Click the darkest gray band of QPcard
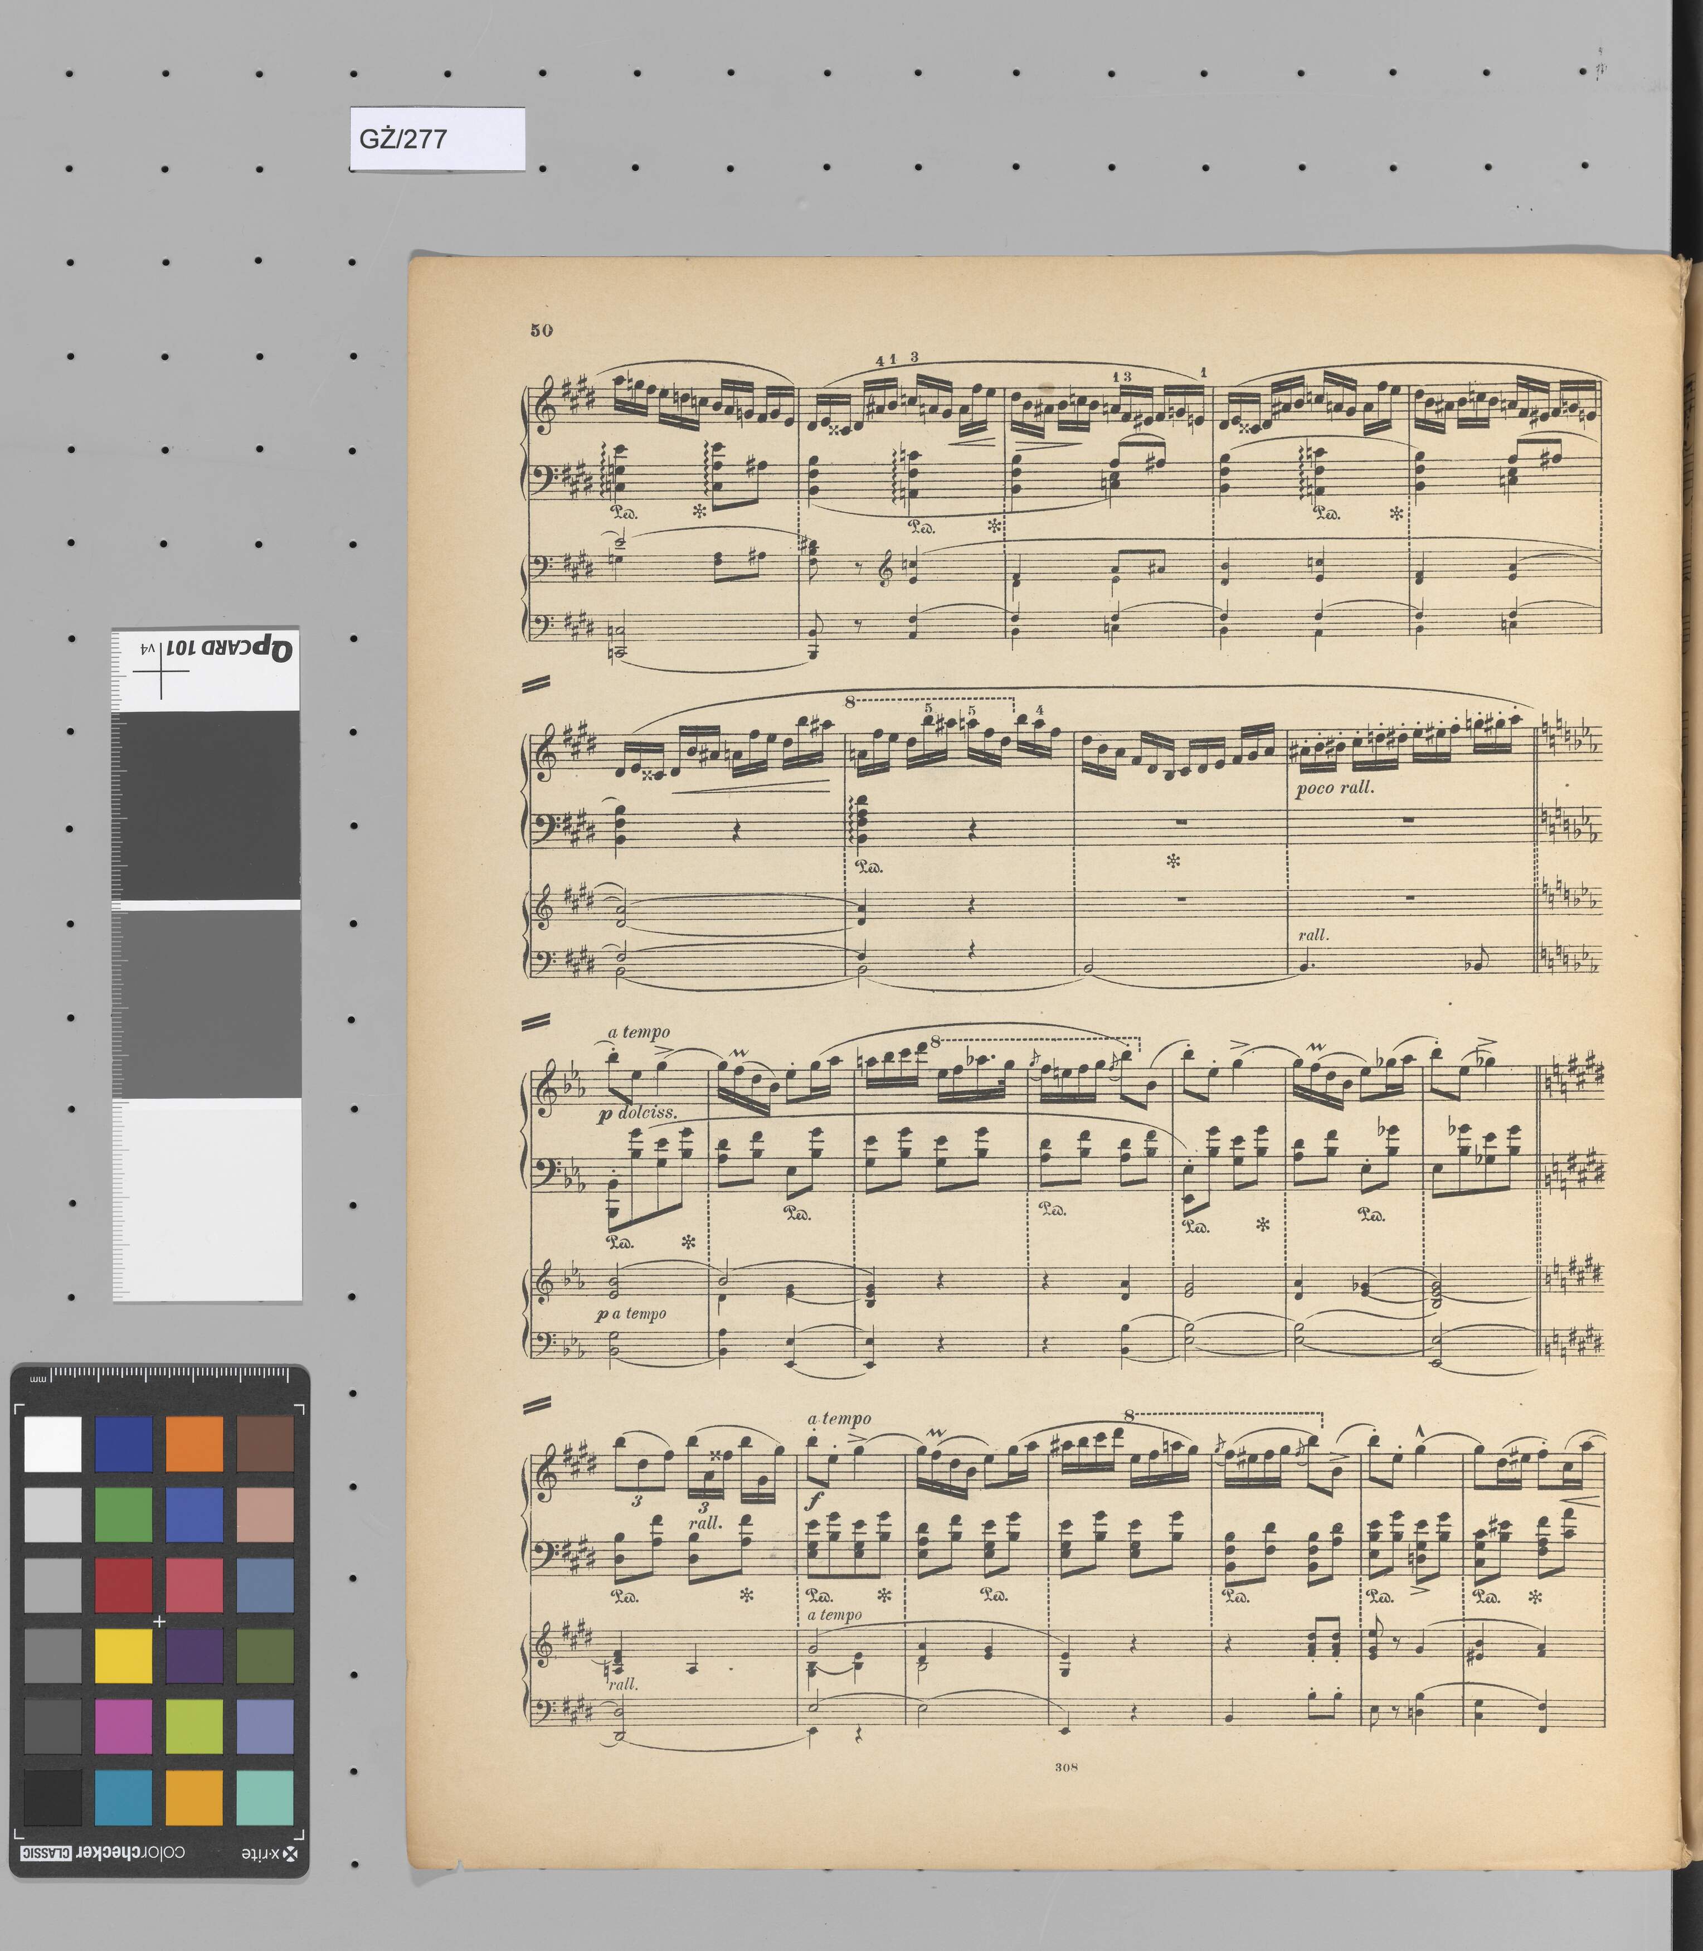1703x1951 pixels. [x=206, y=806]
